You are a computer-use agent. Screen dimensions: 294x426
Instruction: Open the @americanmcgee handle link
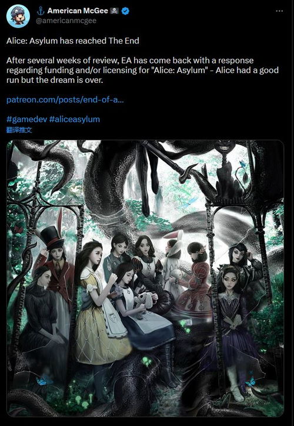point(66,21)
